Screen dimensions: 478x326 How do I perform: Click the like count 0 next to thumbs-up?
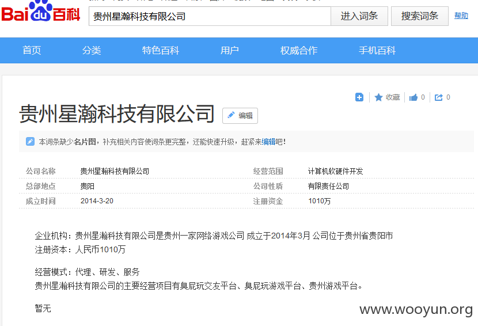[423, 97]
